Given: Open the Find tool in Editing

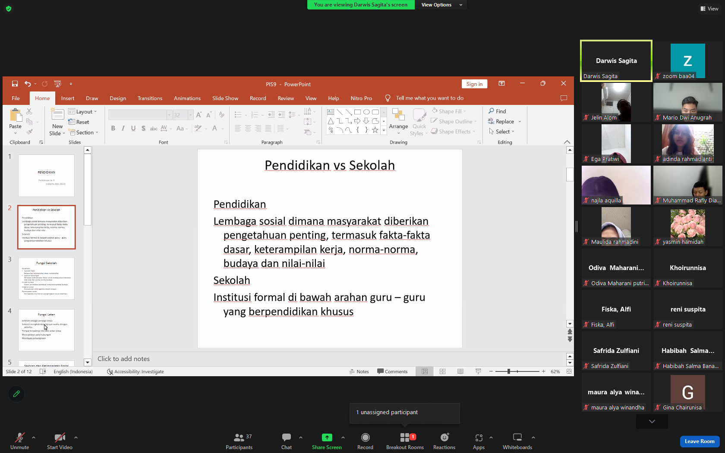Looking at the screenshot, I should click(497, 111).
